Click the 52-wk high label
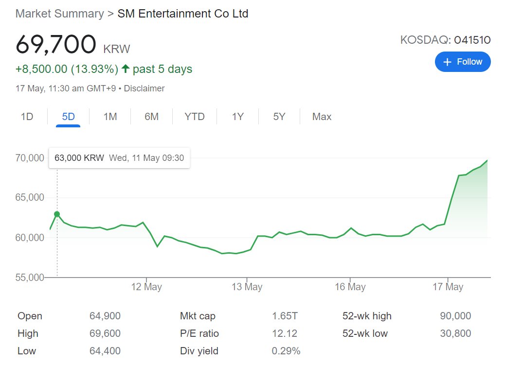This screenshot has height=366, width=523. click(367, 315)
